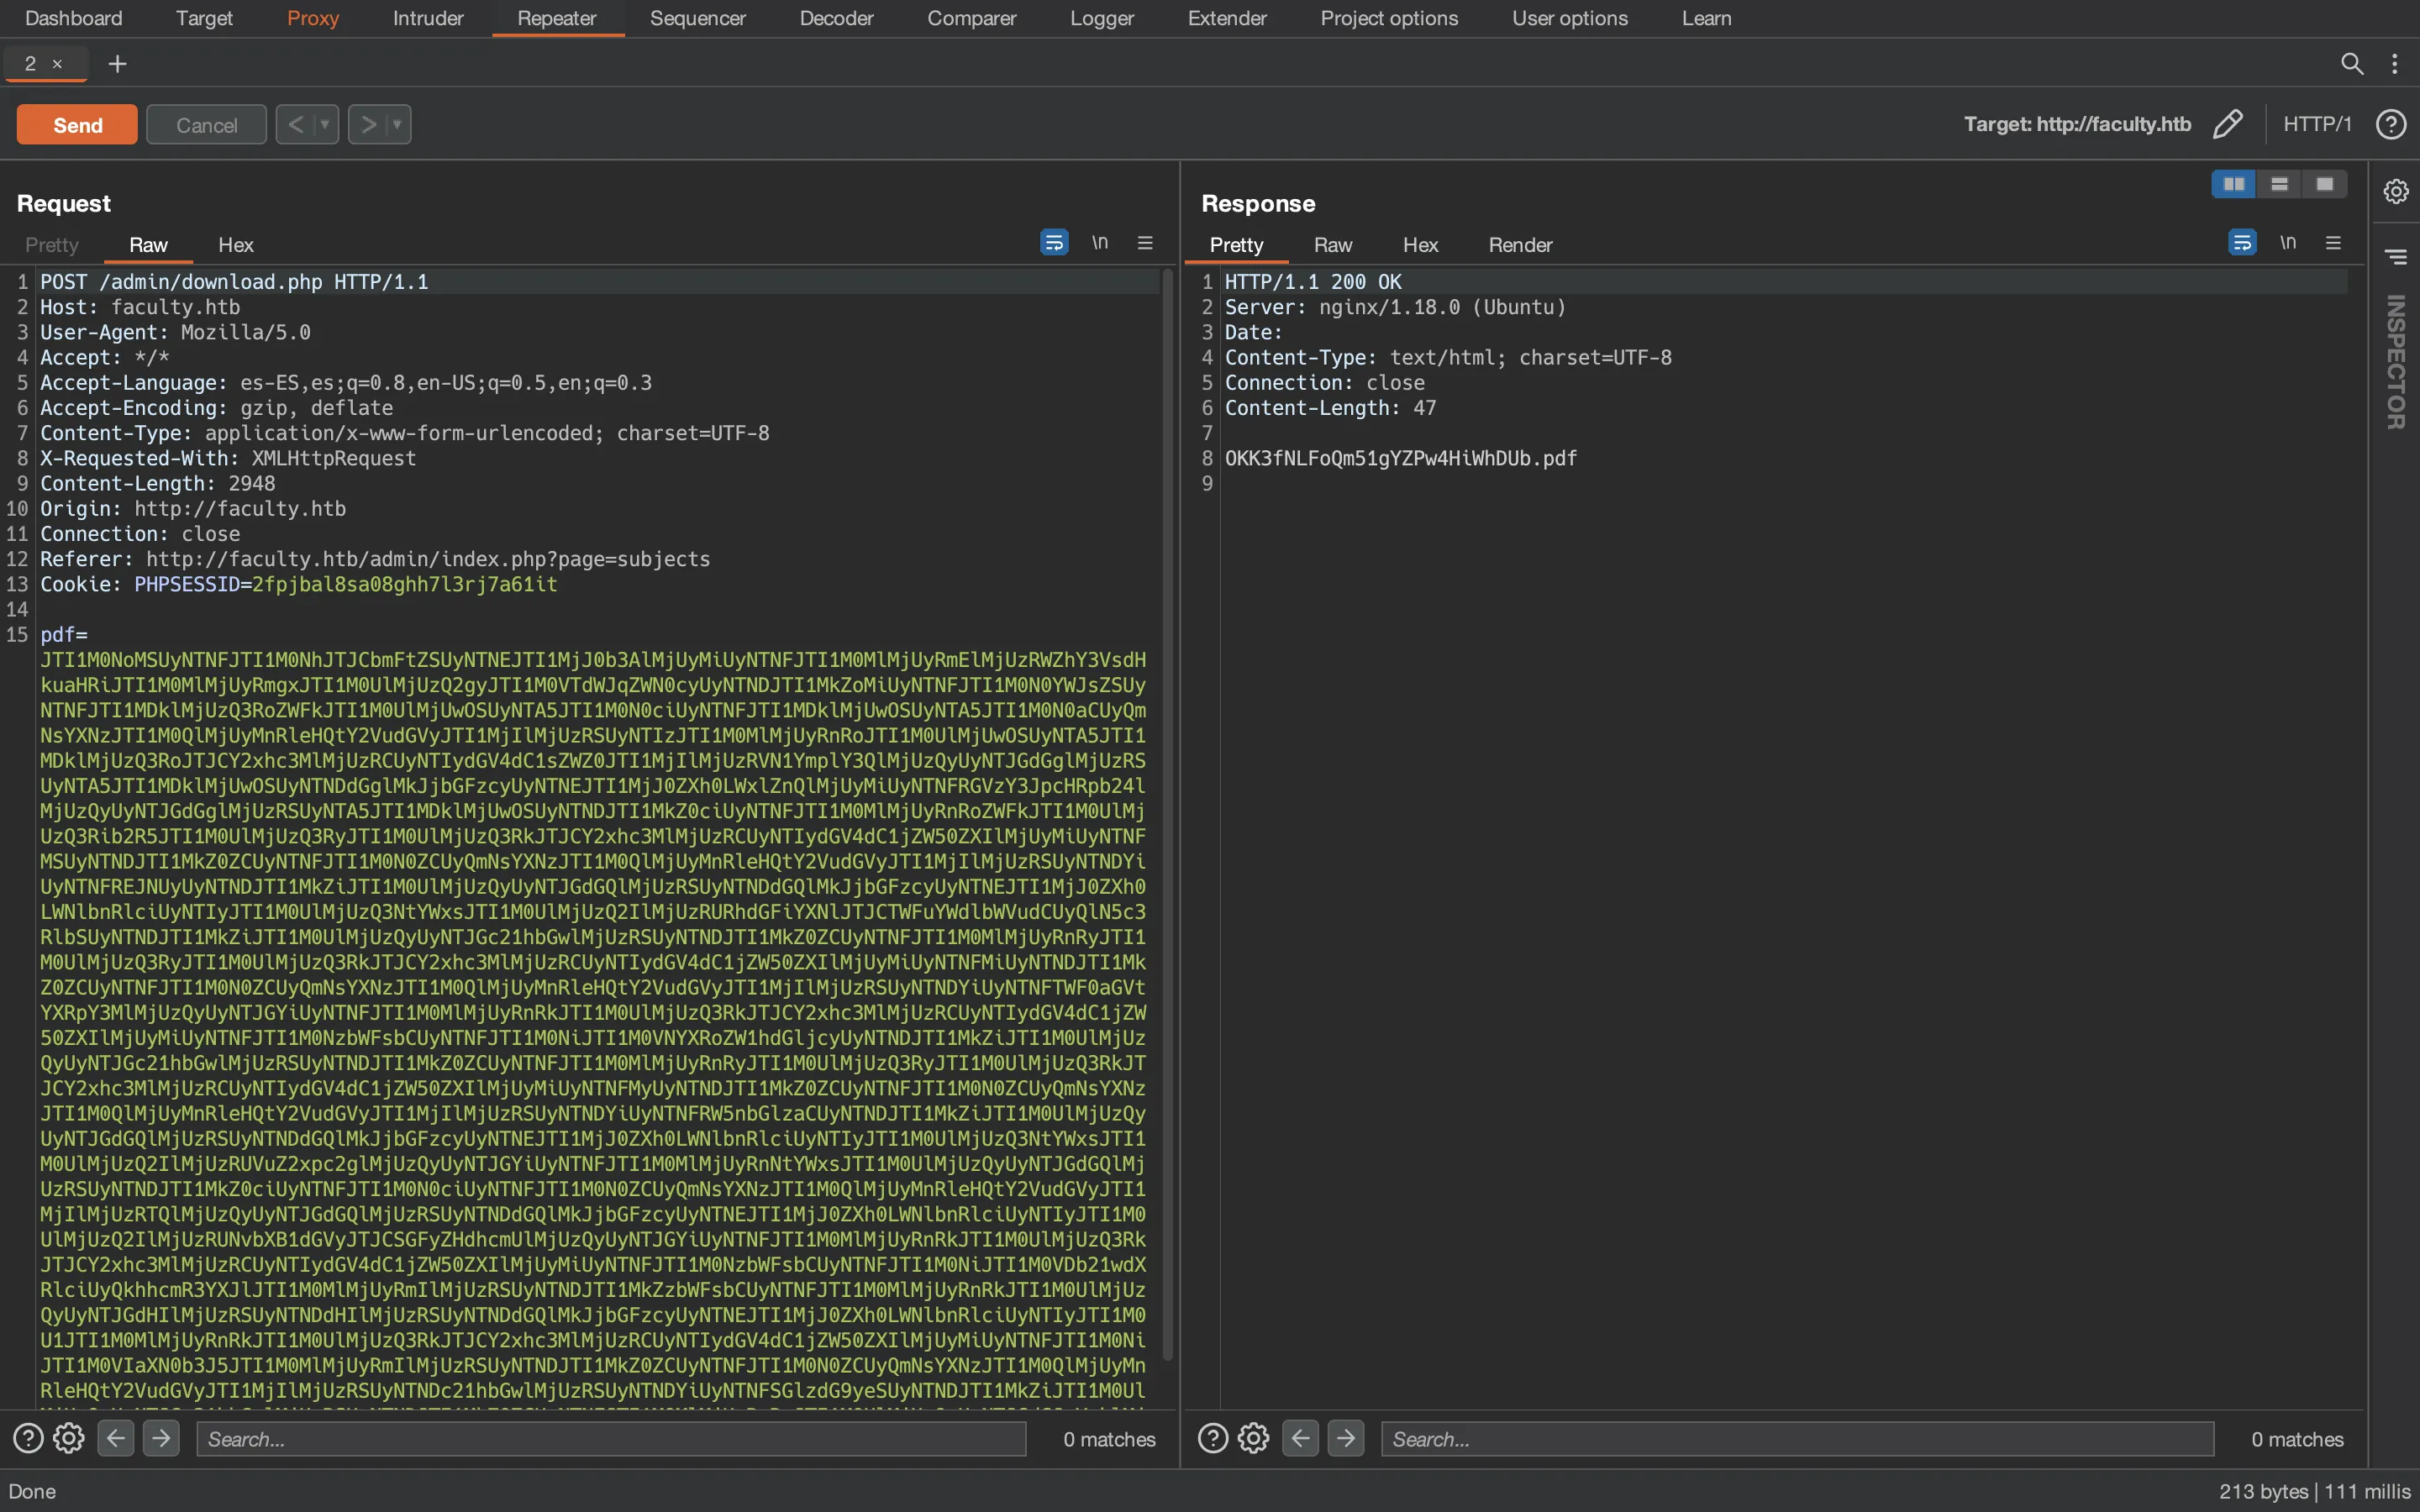Open the Comparer tab
This screenshot has height=1512, width=2420.
coord(971,18)
